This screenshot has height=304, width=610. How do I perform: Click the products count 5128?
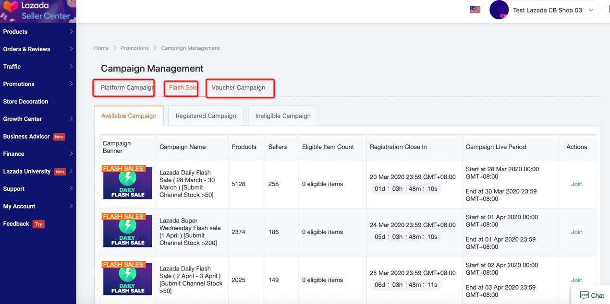(x=238, y=184)
